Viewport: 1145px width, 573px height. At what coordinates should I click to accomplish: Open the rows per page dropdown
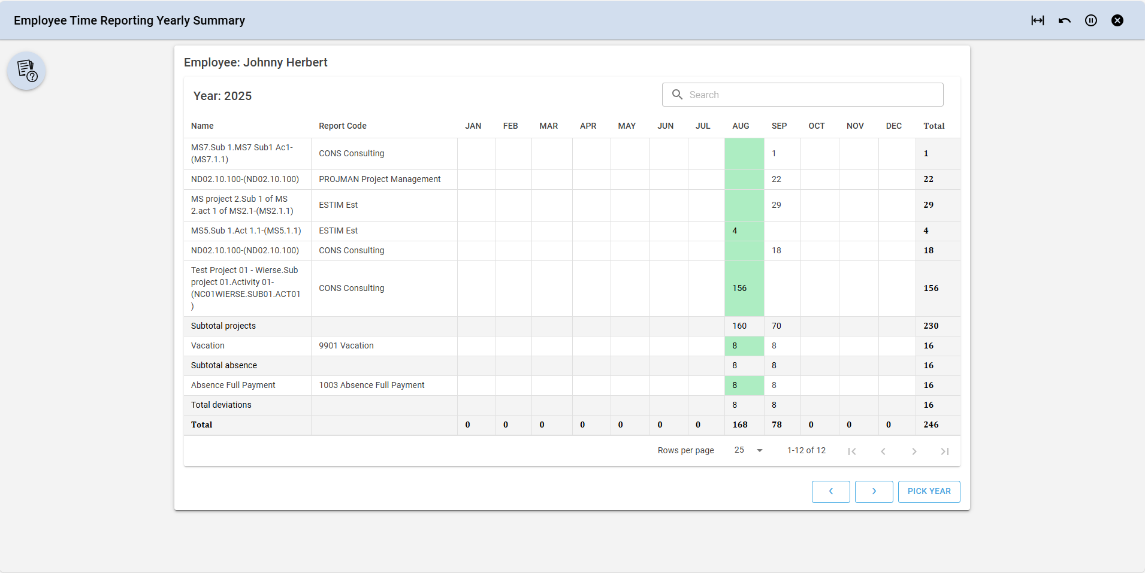[x=748, y=450]
